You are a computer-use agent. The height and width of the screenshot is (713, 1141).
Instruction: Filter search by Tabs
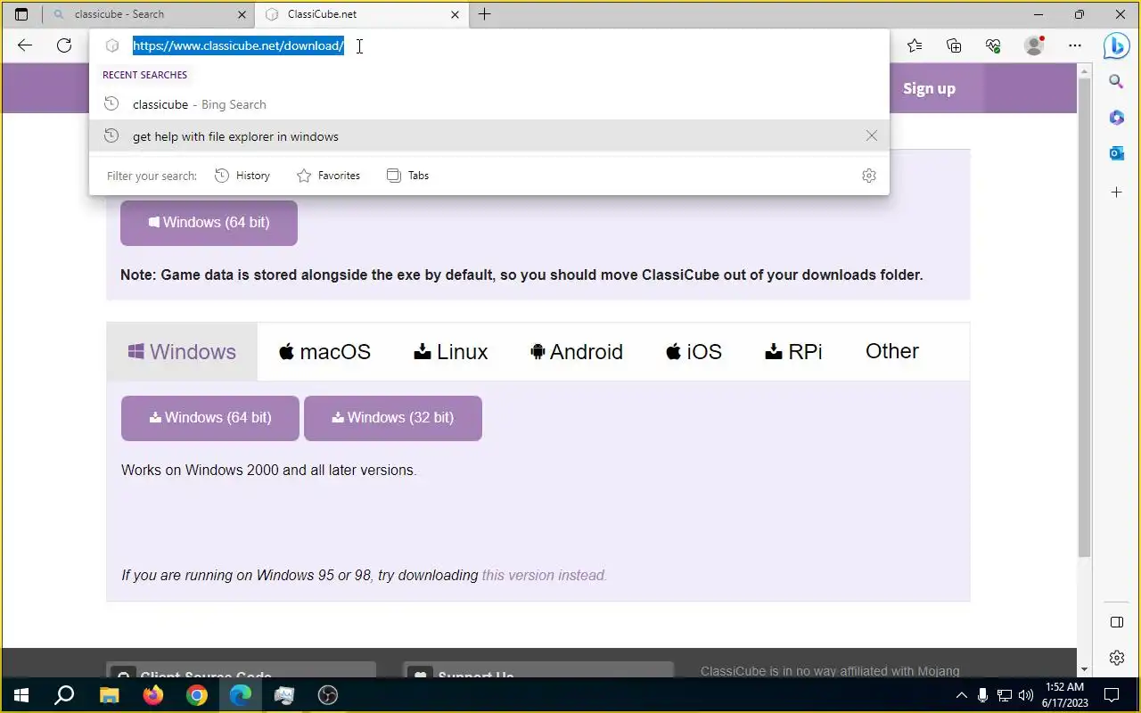click(x=408, y=176)
